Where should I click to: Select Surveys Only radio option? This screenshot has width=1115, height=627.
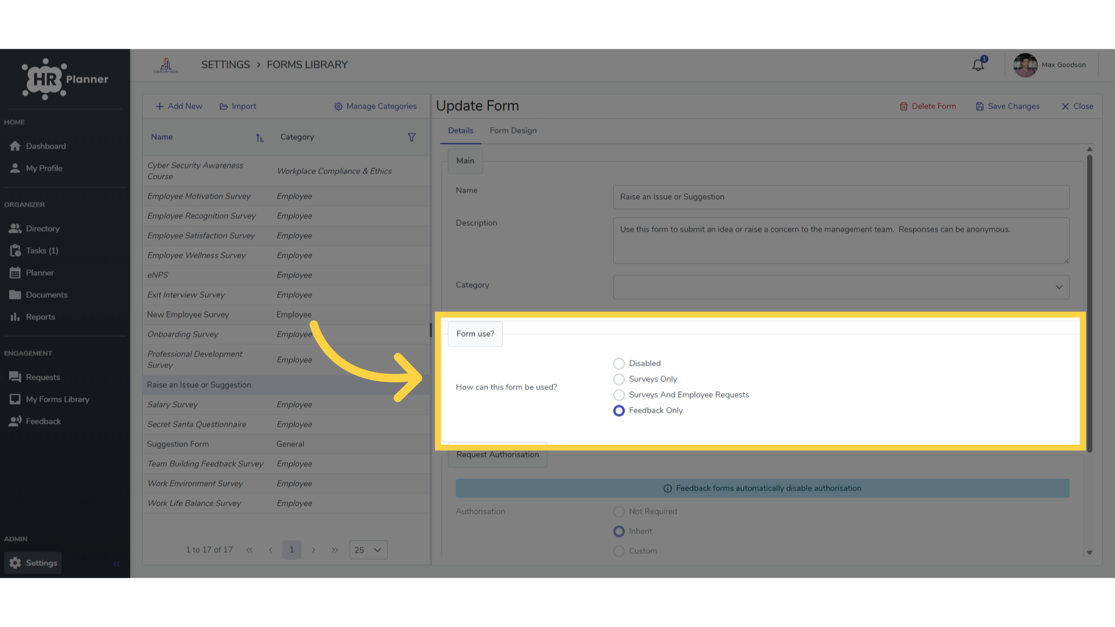pyautogui.click(x=619, y=379)
